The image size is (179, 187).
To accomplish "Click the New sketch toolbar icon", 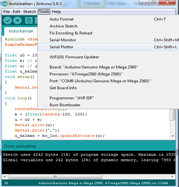I will [x=29, y=21].
